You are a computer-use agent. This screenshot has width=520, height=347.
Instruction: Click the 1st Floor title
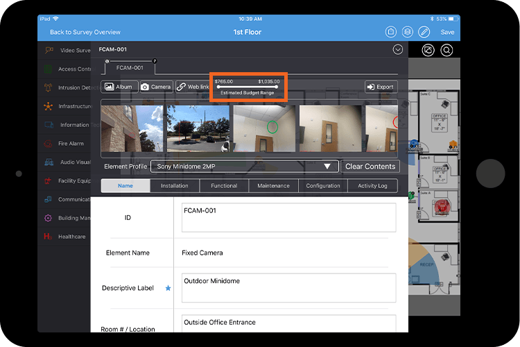[x=248, y=32]
